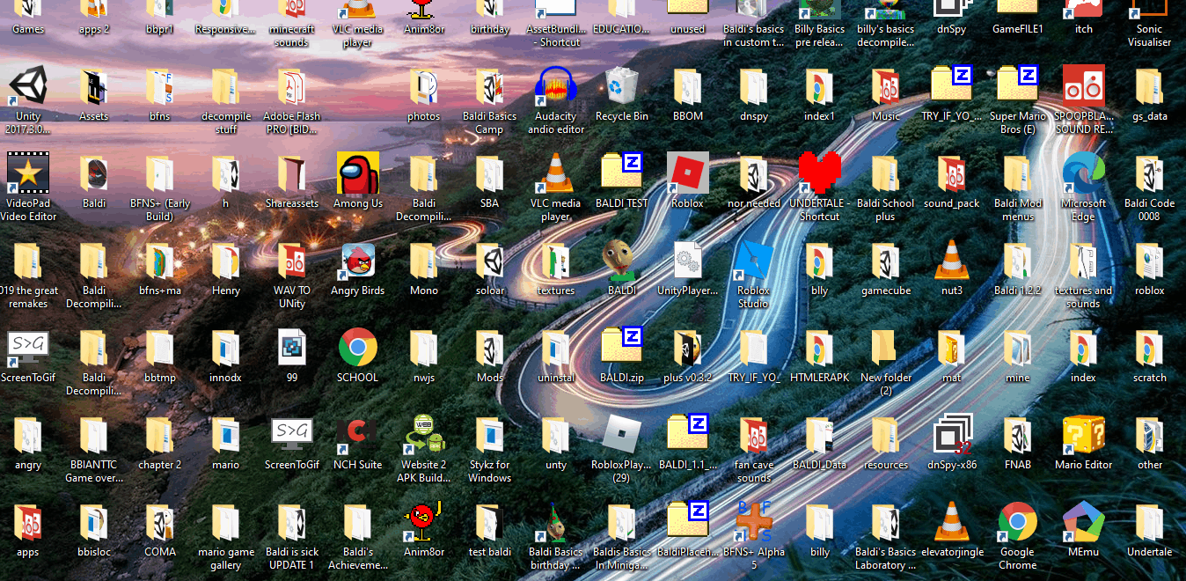Click the Unity 2017 shortcut icon
The image size is (1186, 581).
click(x=28, y=87)
